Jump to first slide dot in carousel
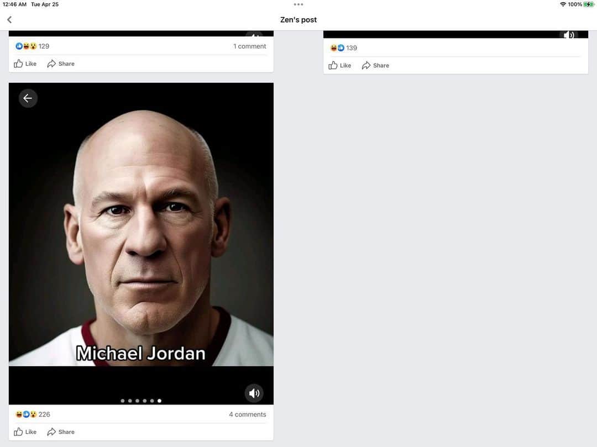This screenshot has height=447, width=597. click(123, 401)
